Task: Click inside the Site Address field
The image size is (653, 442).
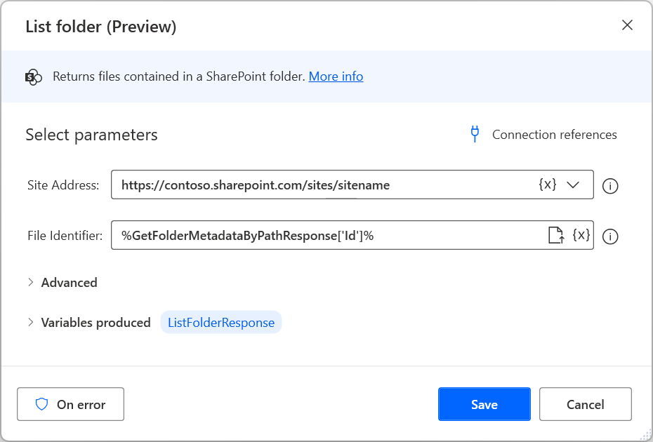Action: click(x=281, y=185)
